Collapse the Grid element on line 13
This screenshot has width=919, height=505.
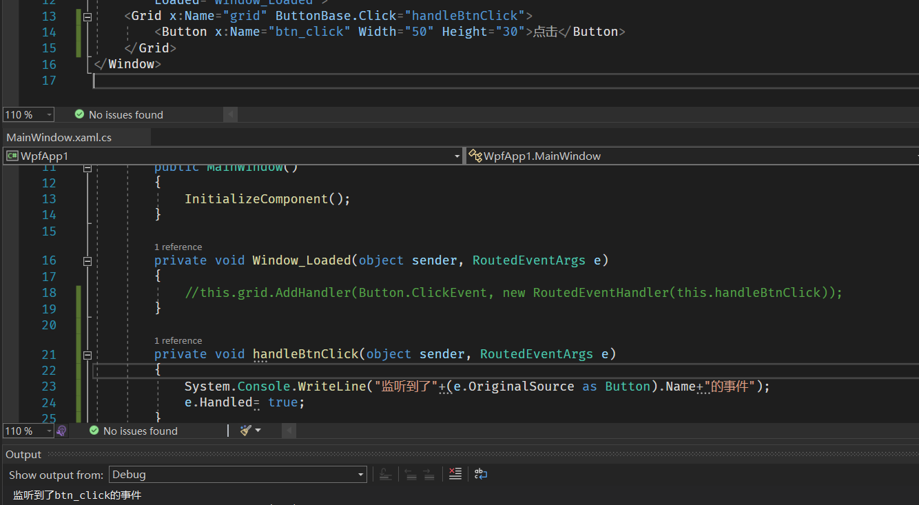point(87,16)
